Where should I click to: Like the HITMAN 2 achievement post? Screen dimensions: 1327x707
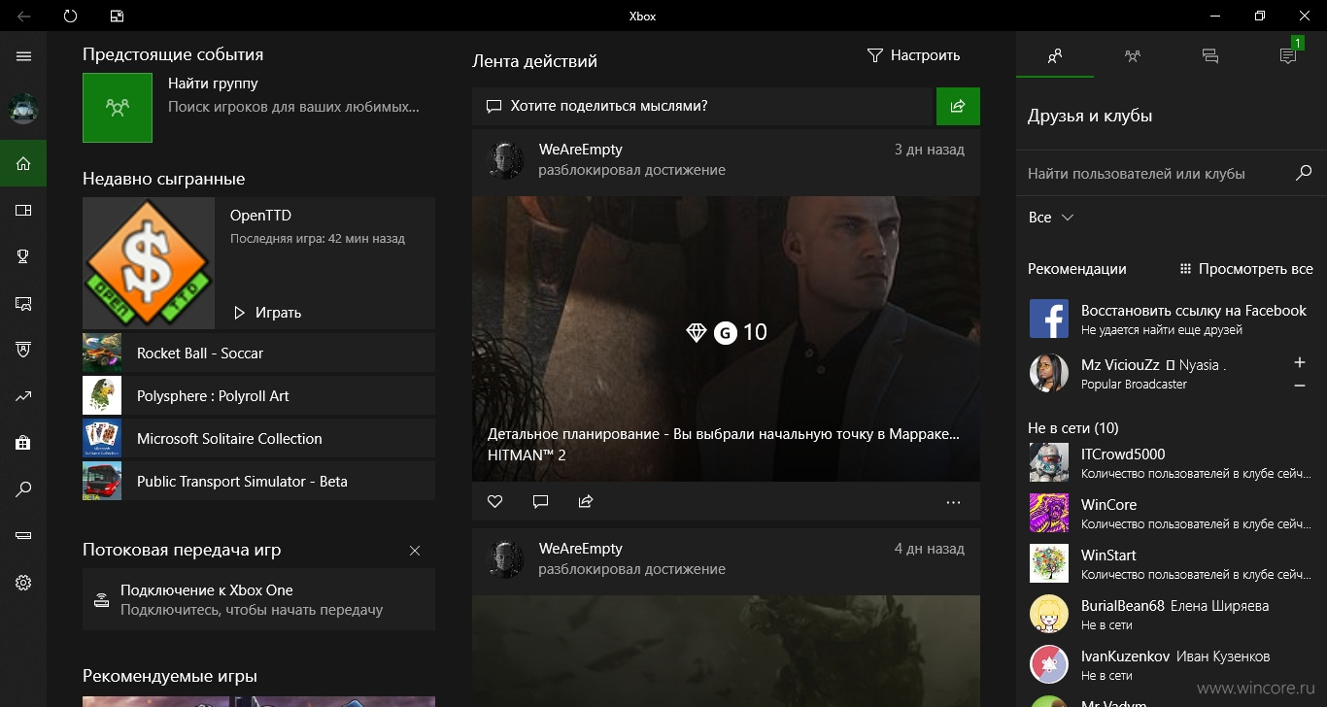[495, 502]
